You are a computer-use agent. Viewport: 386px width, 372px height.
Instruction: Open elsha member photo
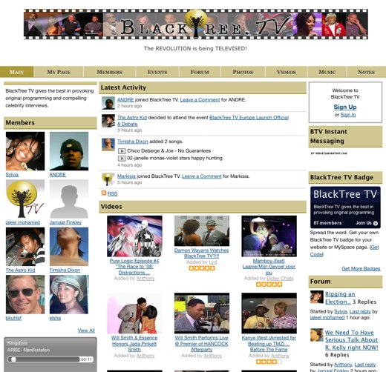[69, 294]
